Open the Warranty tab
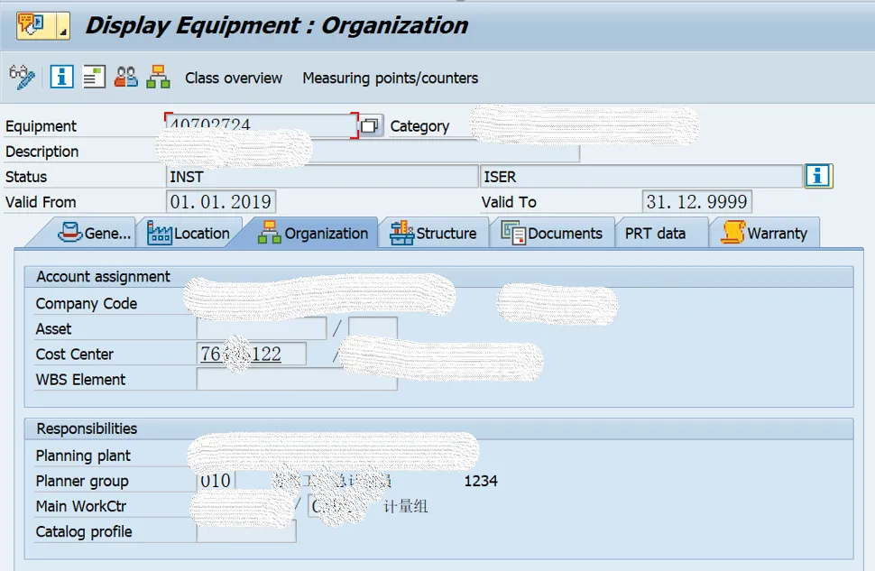Screen dimensions: 875x571 coord(765,234)
